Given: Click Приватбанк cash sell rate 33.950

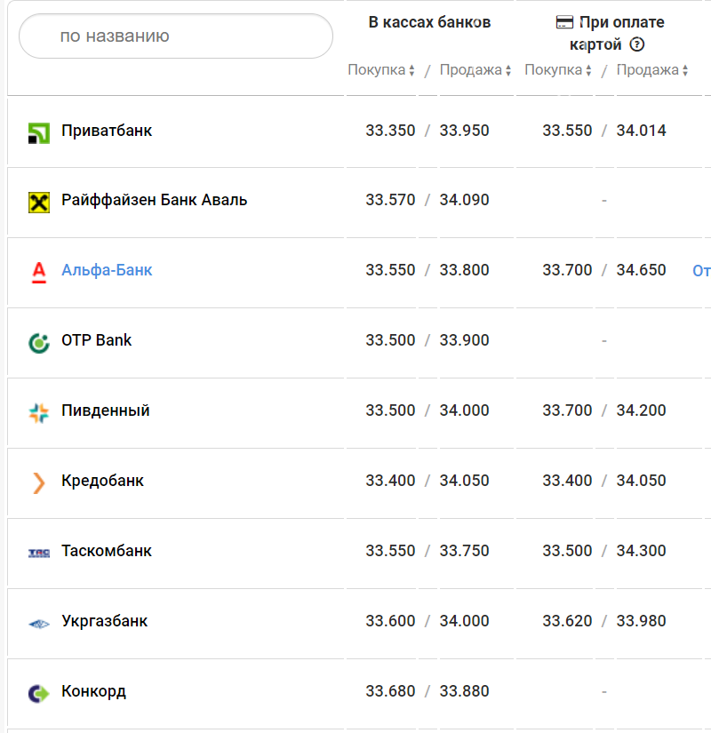Looking at the screenshot, I should 464,131.
